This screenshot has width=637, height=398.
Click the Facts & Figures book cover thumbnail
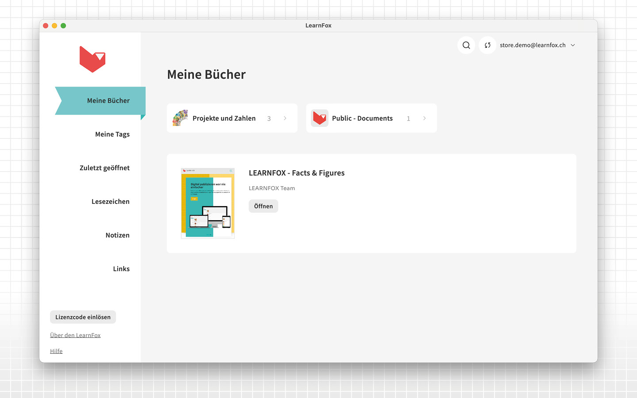click(207, 203)
